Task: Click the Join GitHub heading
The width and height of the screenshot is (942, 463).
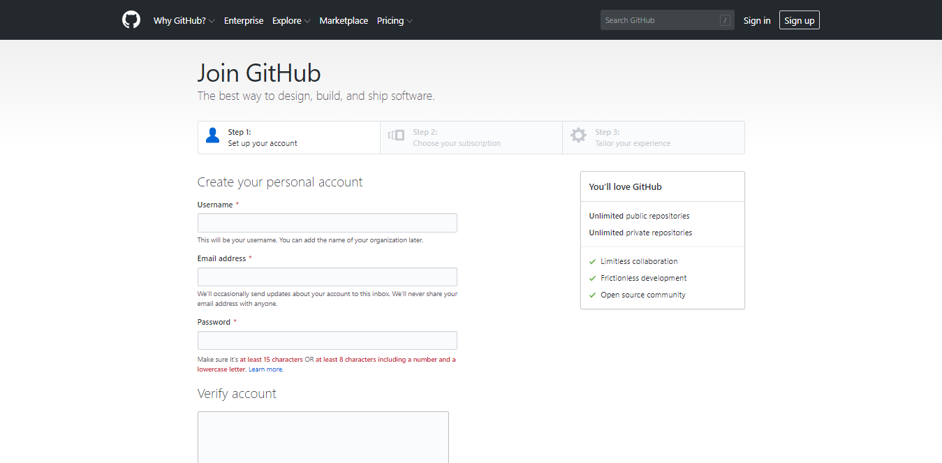Action: pos(259,73)
